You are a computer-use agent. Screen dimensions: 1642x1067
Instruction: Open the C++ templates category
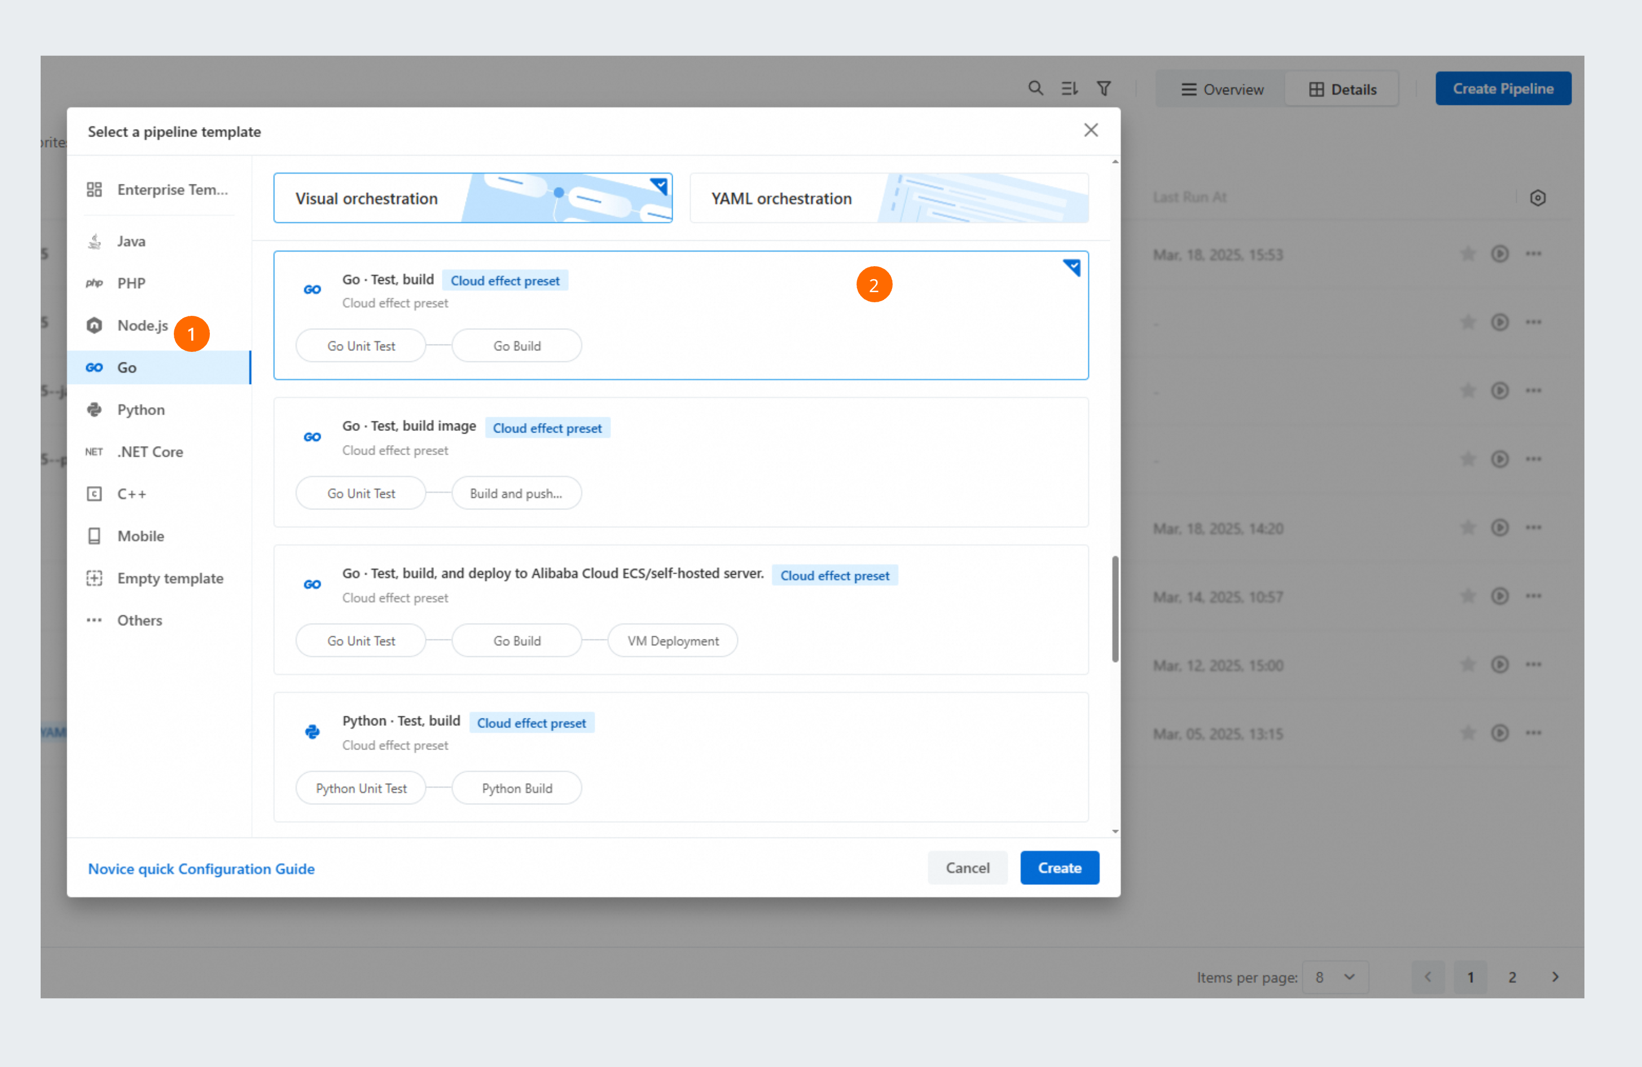click(x=132, y=493)
